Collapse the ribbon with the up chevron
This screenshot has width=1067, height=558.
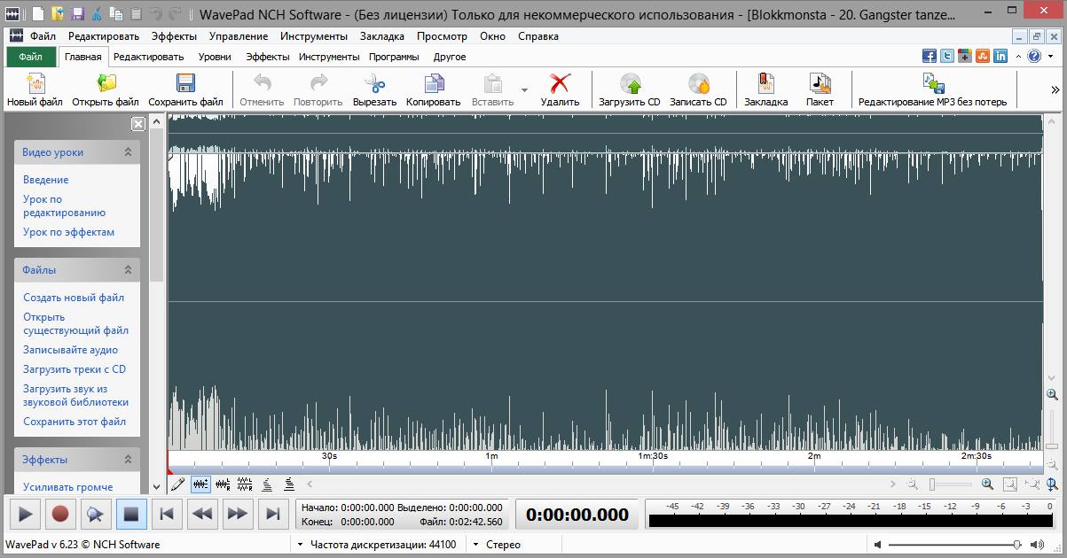(1017, 57)
